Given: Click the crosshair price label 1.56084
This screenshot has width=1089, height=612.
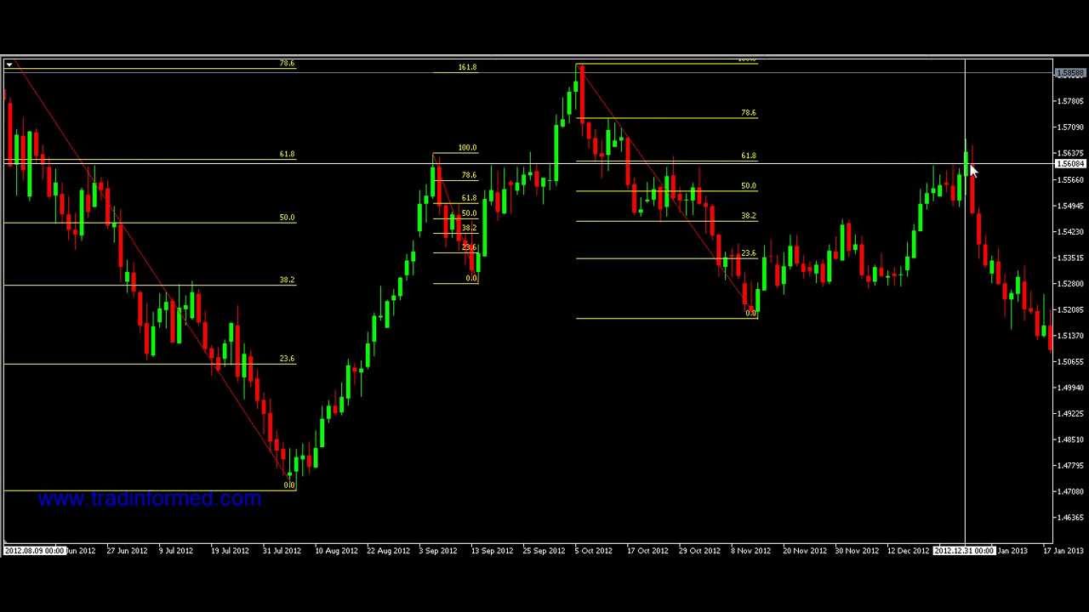Looking at the screenshot, I should click(1070, 164).
